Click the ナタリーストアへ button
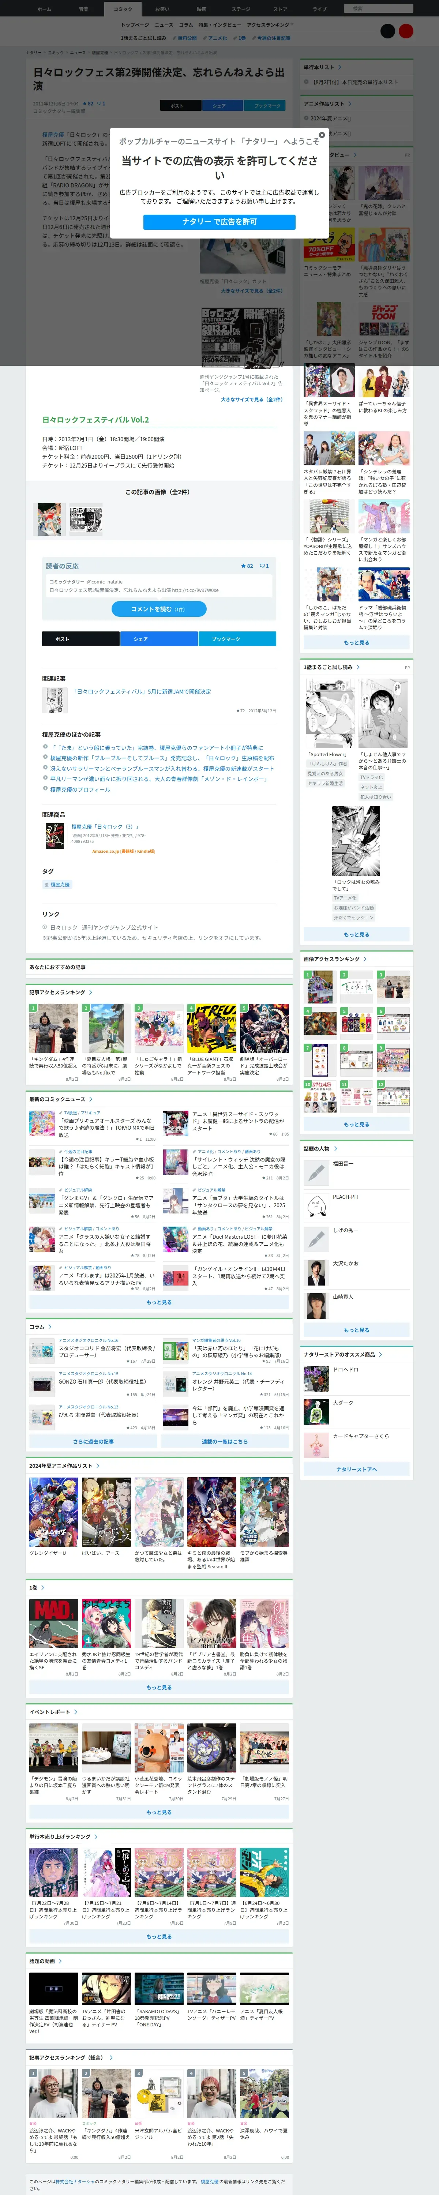 click(356, 1469)
